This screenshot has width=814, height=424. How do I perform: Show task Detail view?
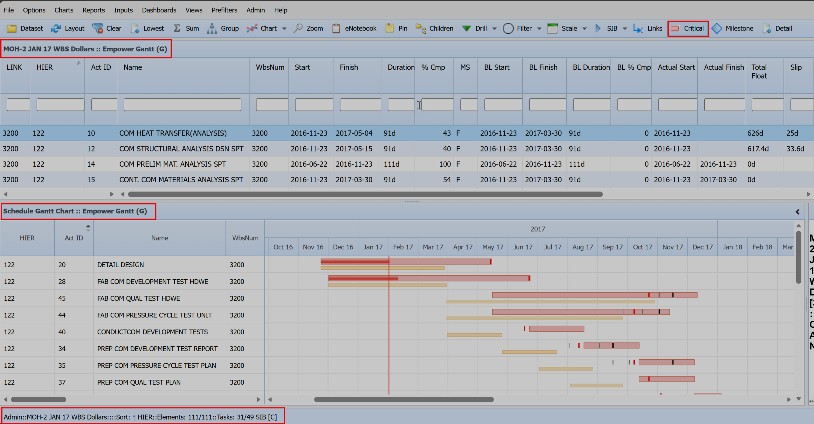(x=777, y=28)
